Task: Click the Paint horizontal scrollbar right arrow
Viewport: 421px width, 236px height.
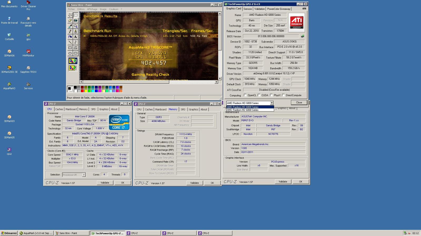Action: tap(216, 82)
